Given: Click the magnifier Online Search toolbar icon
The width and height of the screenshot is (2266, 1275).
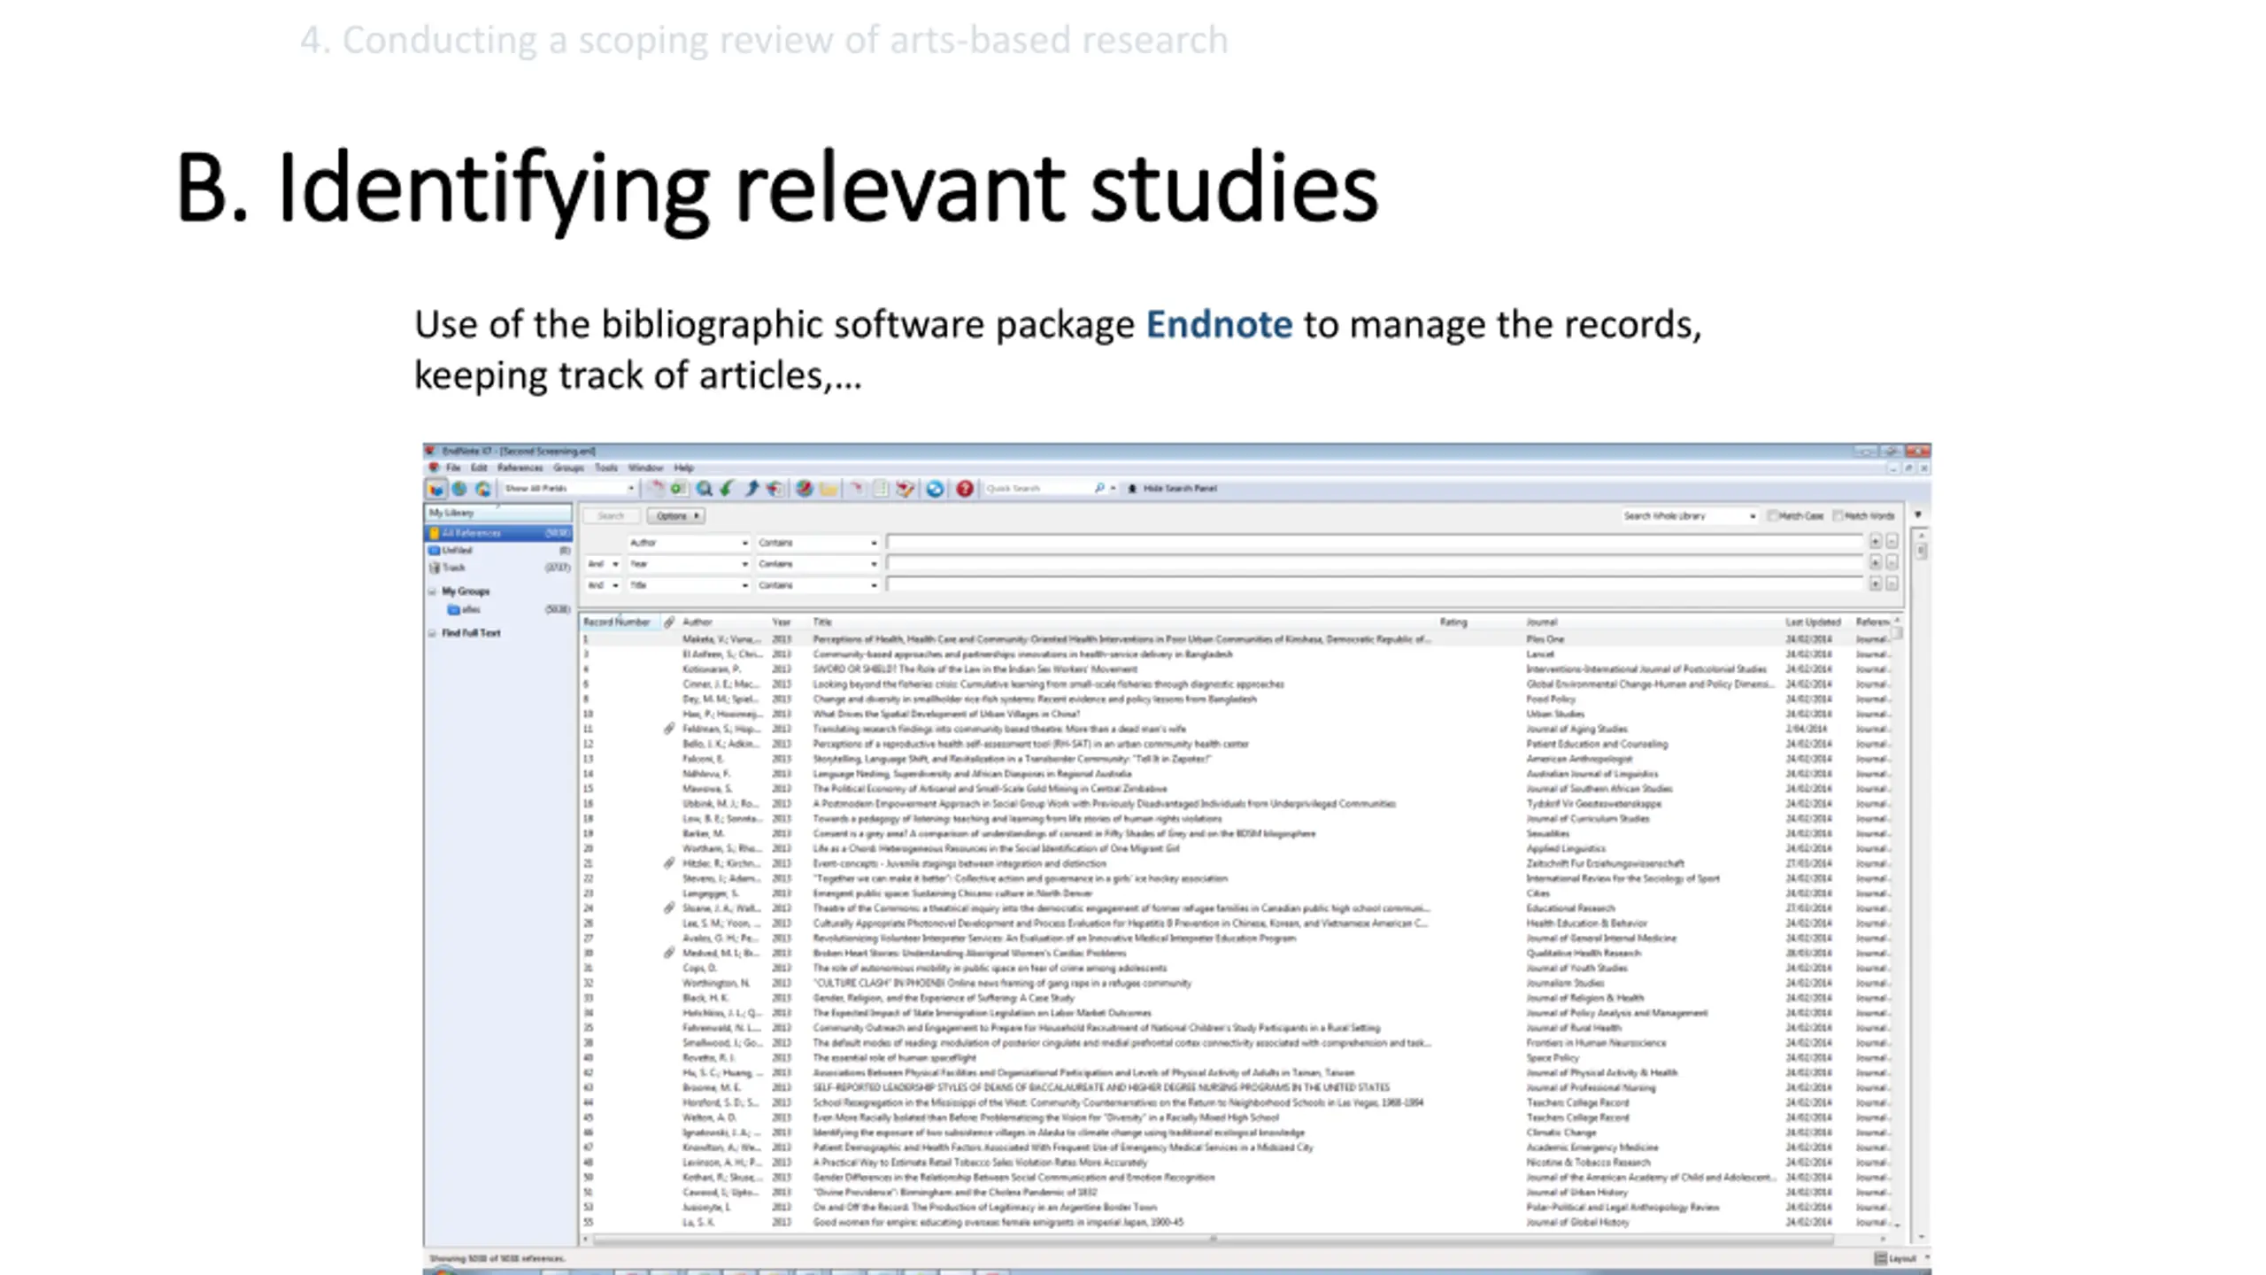Looking at the screenshot, I should pos(705,489).
